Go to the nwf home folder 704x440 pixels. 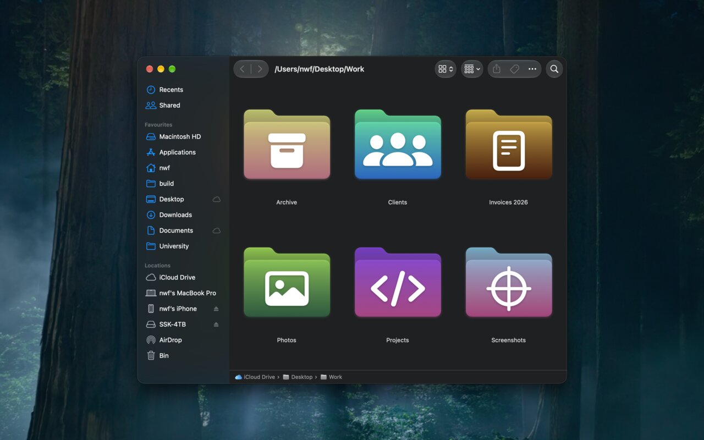[183, 168]
